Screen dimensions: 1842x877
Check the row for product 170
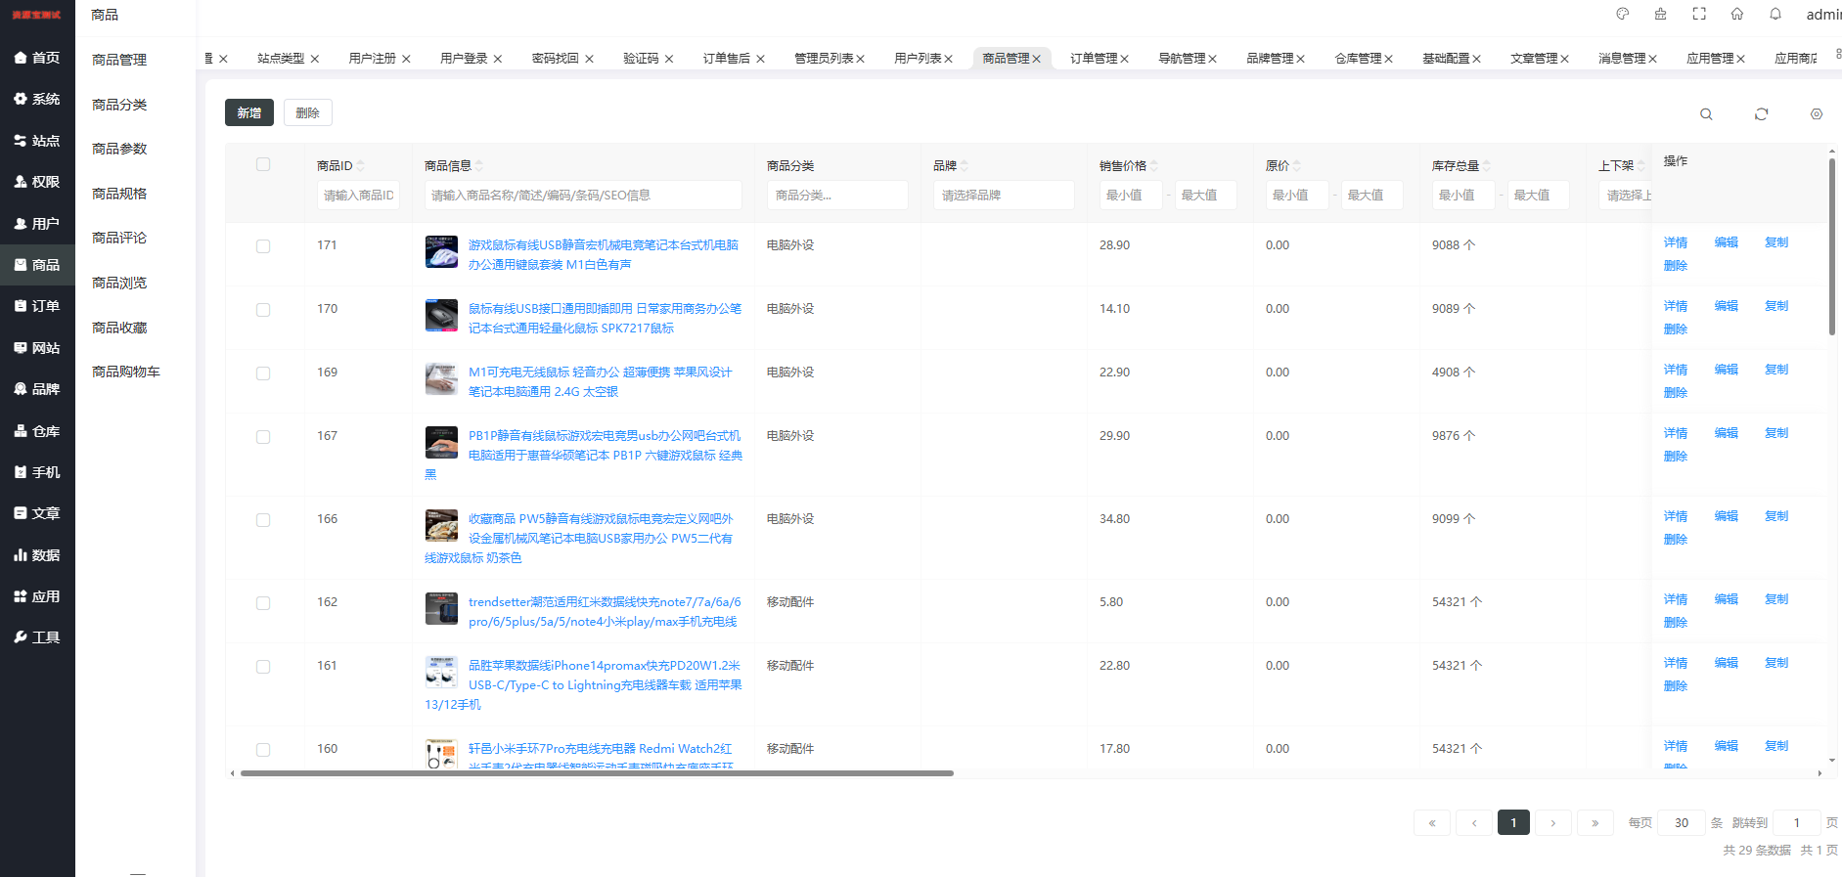[x=263, y=310]
